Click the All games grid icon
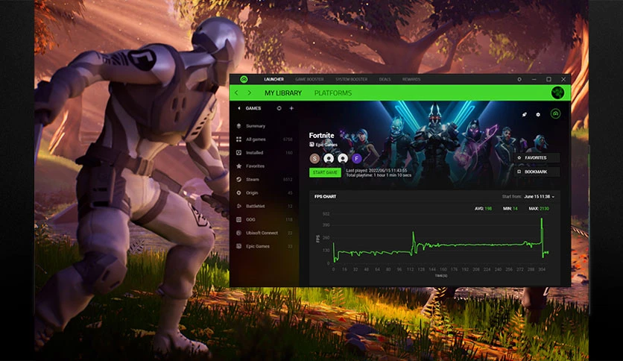 [x=238, y=139]
